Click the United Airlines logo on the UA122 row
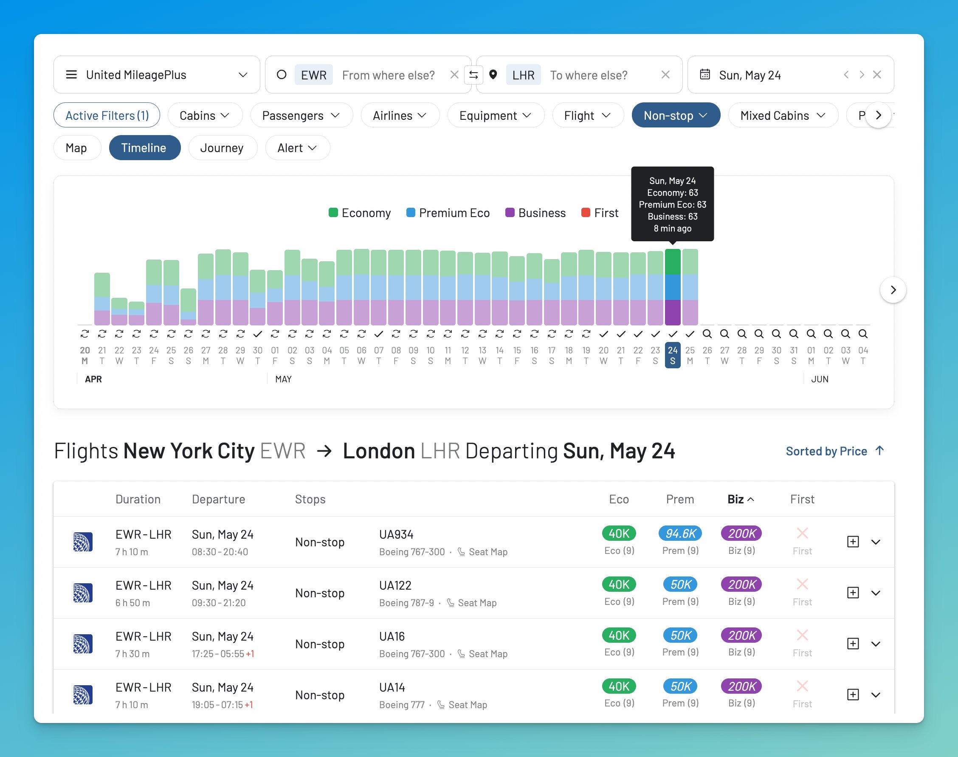Viewport: 958px width, 757px height. click(x=83, y=593)
